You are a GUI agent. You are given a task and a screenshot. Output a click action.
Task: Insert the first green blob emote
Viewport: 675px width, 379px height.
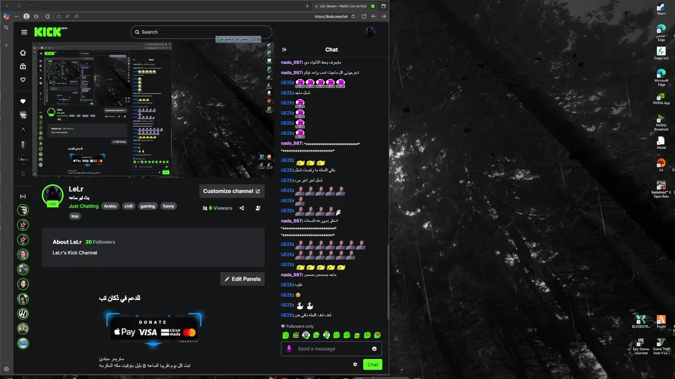pyautogui.click(x=285, y=335)
